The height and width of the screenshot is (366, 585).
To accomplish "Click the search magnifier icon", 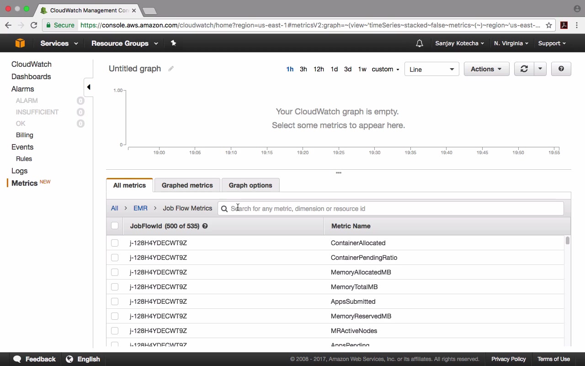I will click(224, 209).
